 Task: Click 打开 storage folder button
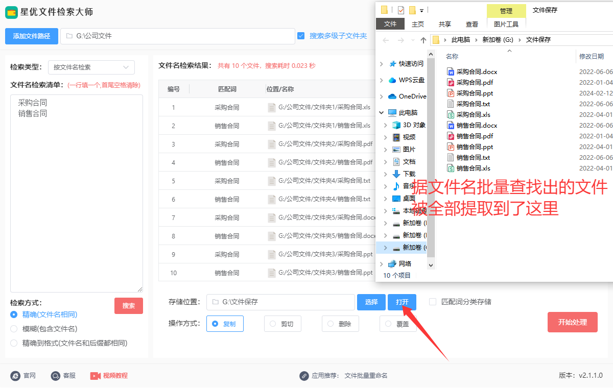402,302
